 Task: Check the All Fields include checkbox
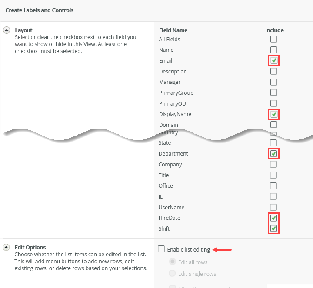click(x=274, y=39)
